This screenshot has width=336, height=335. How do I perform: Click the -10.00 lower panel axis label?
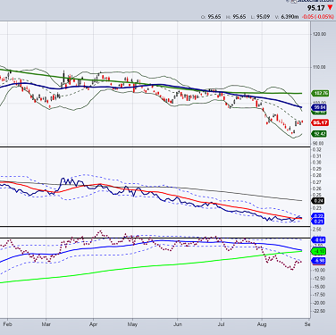[318, 270]
